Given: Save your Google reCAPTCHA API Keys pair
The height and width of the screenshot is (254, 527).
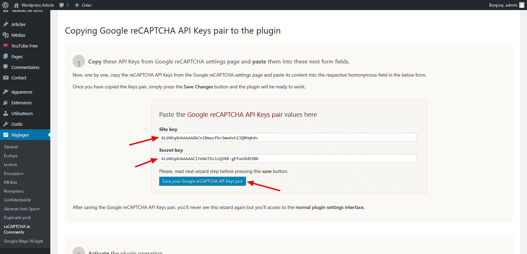Looking at the screenshot, I should point(203,181).
